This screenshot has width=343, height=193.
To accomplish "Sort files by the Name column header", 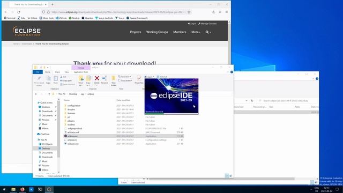I will click(x=66, y=100).
